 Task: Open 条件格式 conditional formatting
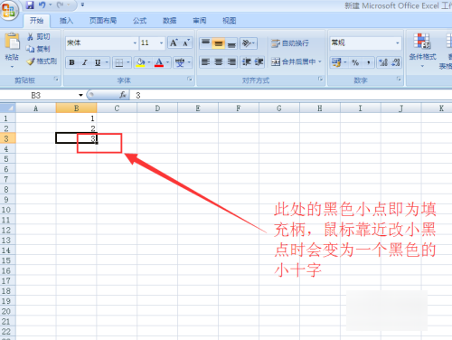point(422,50)
